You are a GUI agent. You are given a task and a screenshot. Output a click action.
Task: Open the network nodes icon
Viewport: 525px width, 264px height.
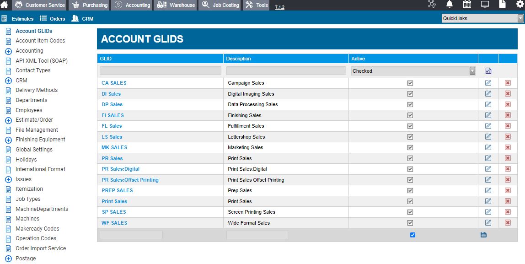[432, 5]
